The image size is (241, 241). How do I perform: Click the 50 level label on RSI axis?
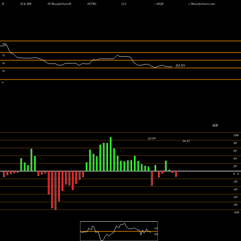click(3, 63)
